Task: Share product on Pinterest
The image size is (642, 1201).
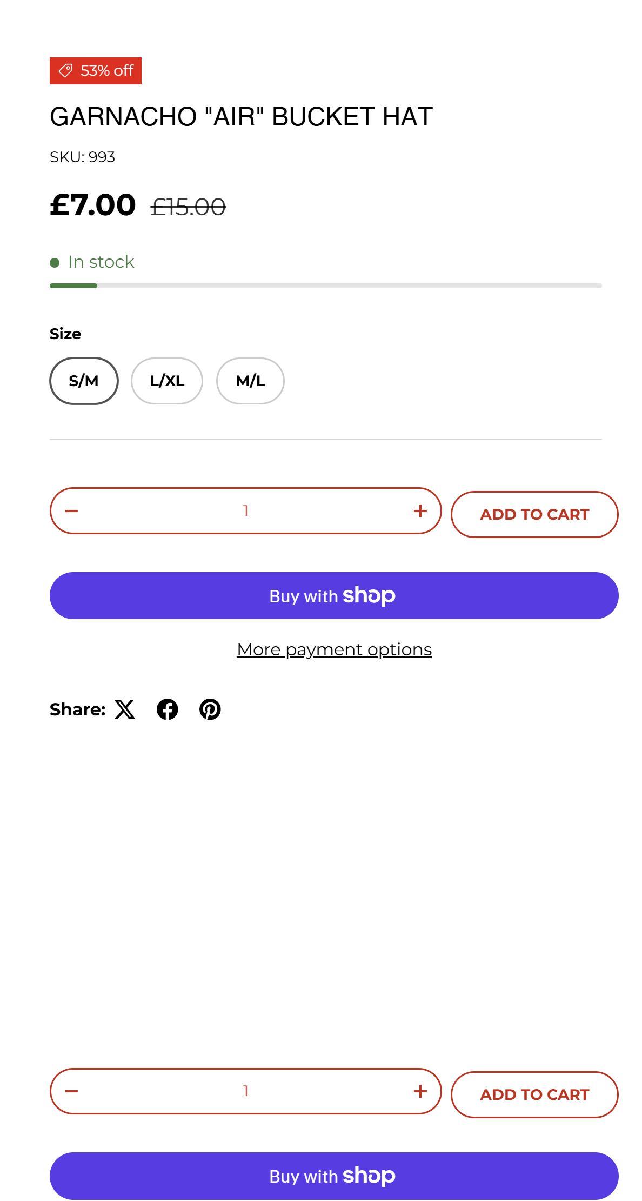Action: pyautogui.click(x=210, y=709)
